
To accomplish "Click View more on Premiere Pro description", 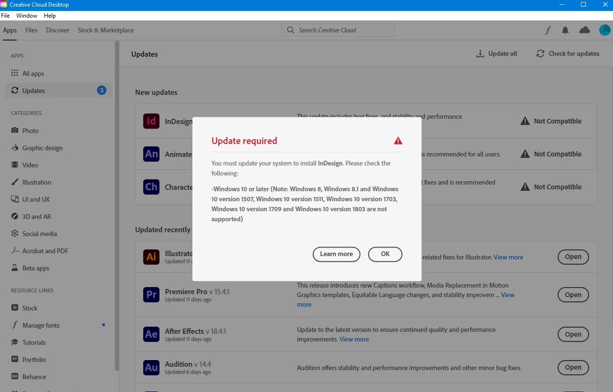I will tap(507, 295).
